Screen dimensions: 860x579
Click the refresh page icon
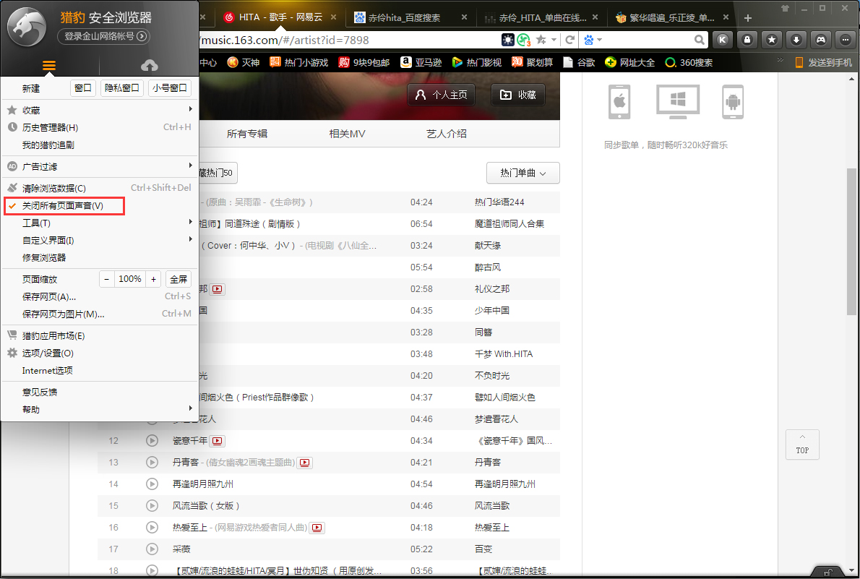click(x=570, y=40)
